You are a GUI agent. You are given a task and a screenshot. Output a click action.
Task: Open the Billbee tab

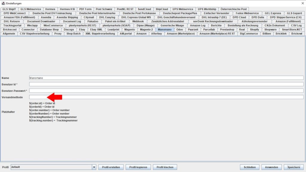coord(267,34)
